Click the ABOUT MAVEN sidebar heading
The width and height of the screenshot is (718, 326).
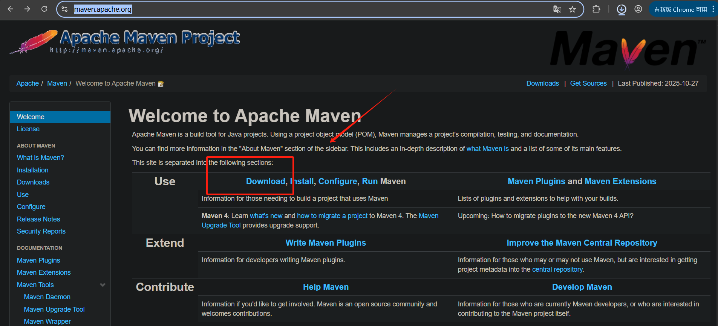point(36,146)
